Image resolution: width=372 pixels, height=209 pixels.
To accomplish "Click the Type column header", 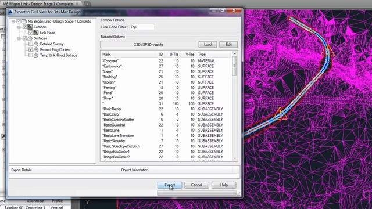I will pyautogui.click(x=214, y=54).
